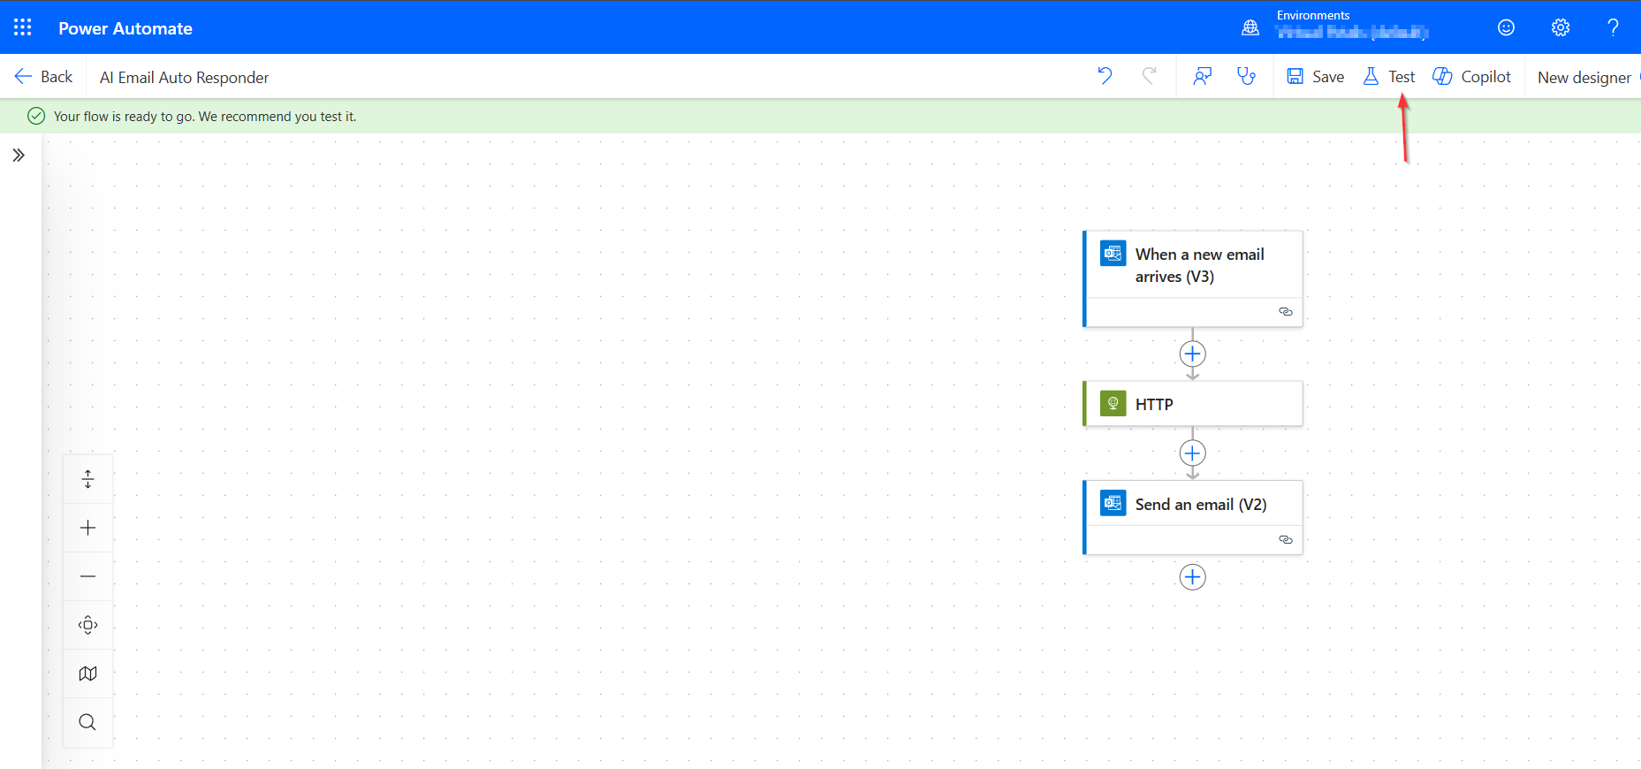Toggle the minimap
1641x769 pixels.
(x=87, y=674)
